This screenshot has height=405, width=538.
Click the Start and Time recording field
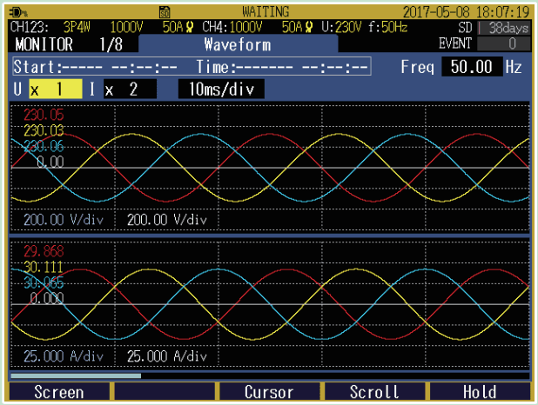pyautogui.click(x=192, y=67)
